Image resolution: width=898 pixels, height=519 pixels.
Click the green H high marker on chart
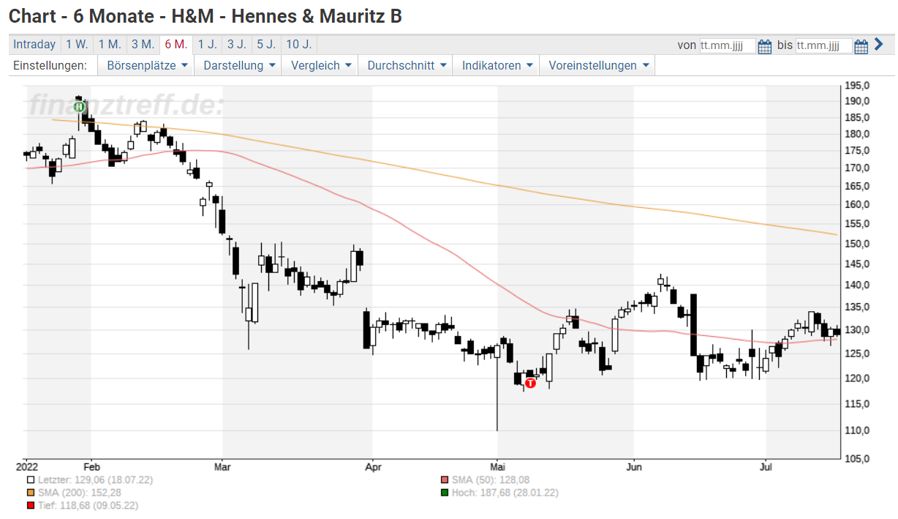pyautogui.click(x=79, y=107)
